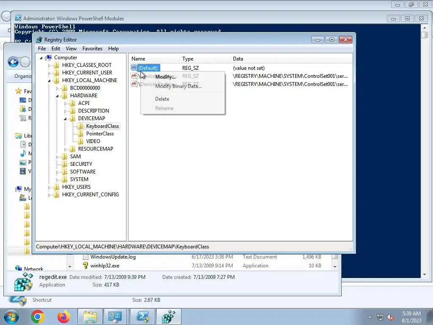Open the File menu in Registry Editor
The width and height of the screenshot is (433, 325).
(42, 49)
